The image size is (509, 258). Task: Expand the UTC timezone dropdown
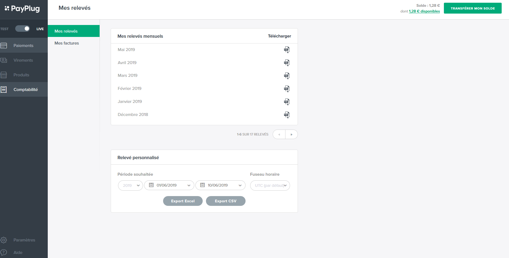tap(270, 185)
